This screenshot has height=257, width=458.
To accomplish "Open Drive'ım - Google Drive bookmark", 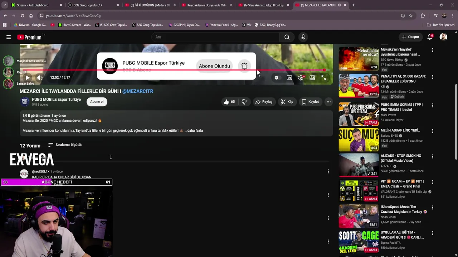I will 30,25.
